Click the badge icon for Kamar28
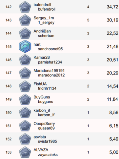The height and width of the screenshot is (159, 119). point(25,60)
